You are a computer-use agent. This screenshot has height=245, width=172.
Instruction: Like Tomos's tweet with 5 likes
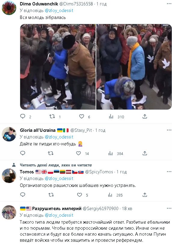point(80,195)
